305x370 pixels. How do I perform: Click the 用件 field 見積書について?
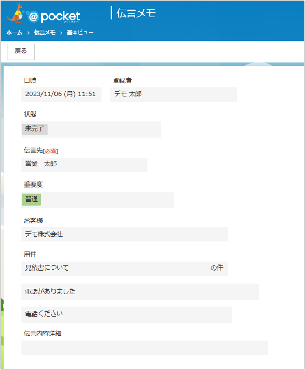(124, 268)
